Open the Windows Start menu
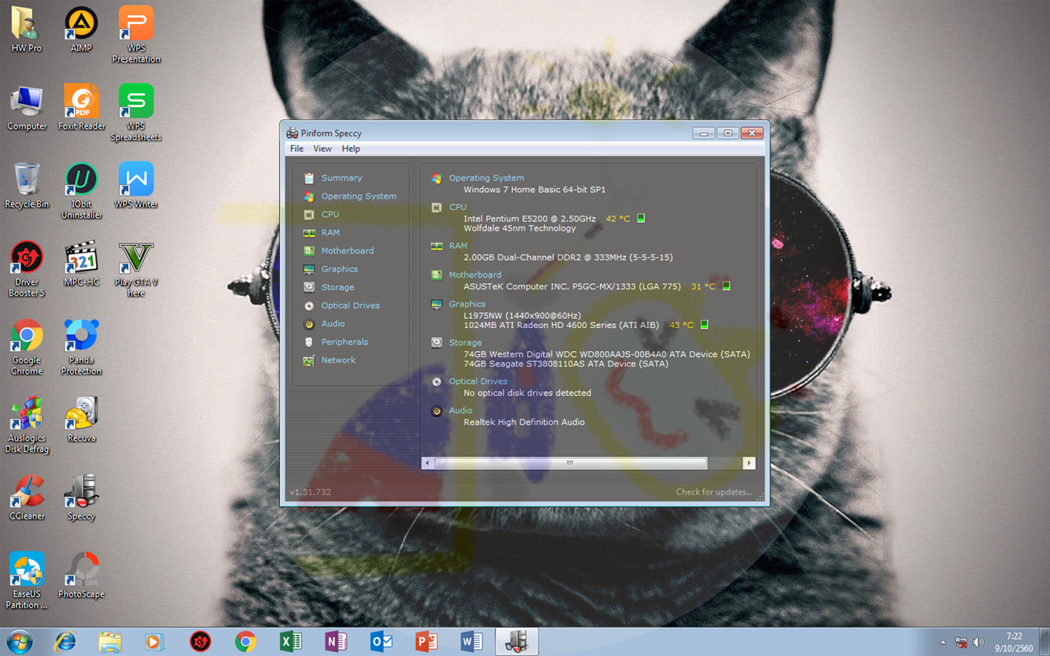Image resolution: width=1050 pixels, height=656 pixels. point(19,642)
